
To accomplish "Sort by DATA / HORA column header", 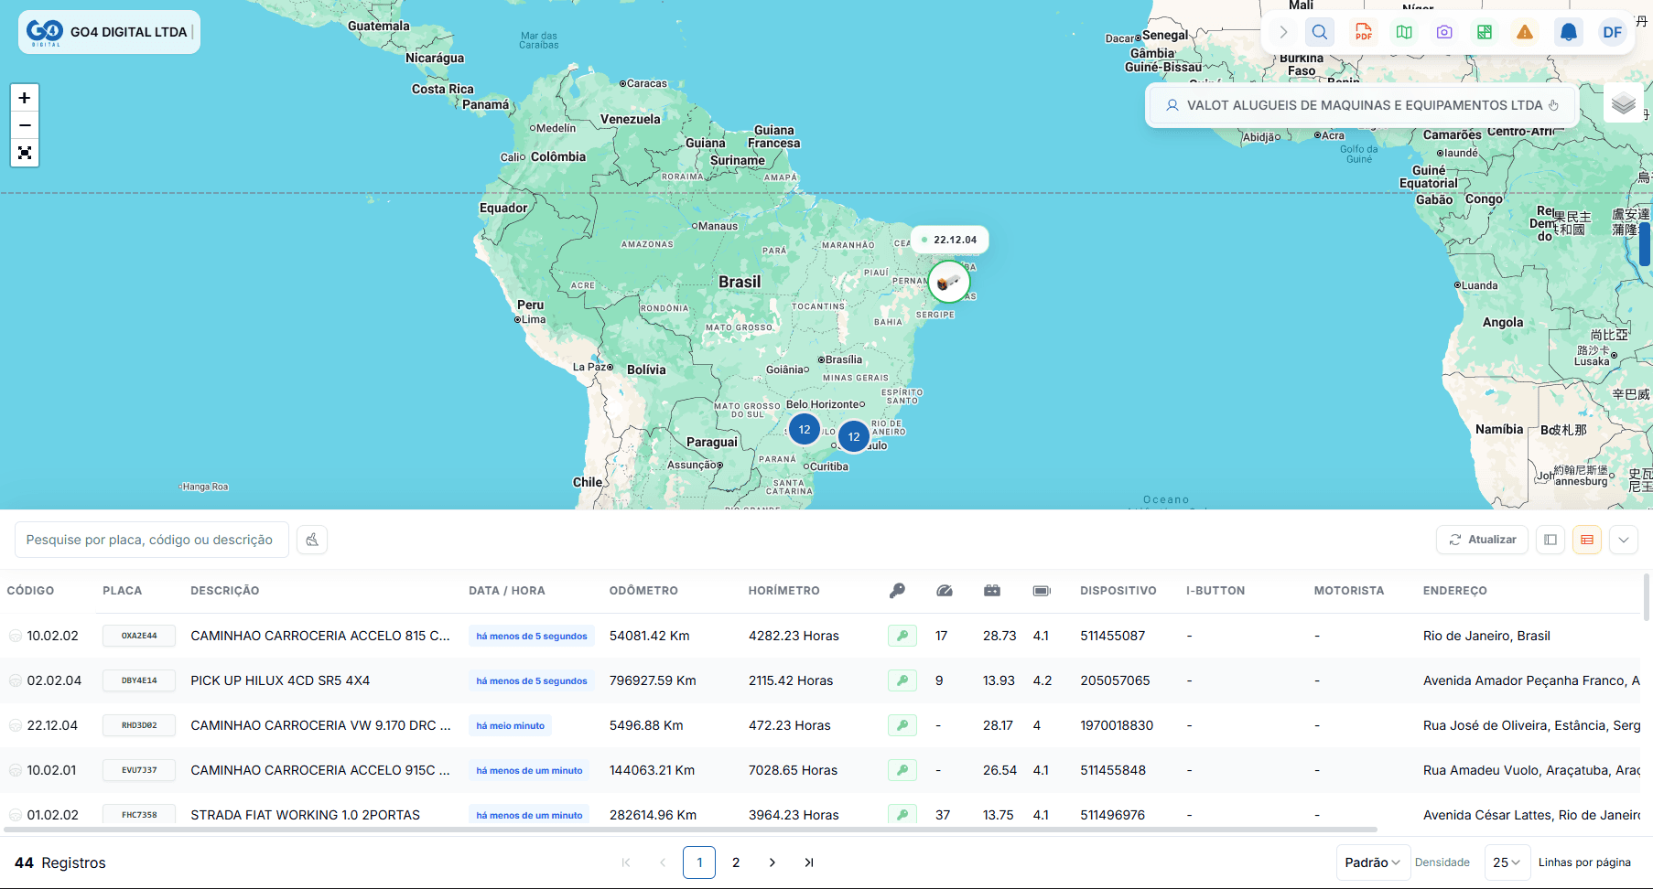I will (x=507, y=591).
